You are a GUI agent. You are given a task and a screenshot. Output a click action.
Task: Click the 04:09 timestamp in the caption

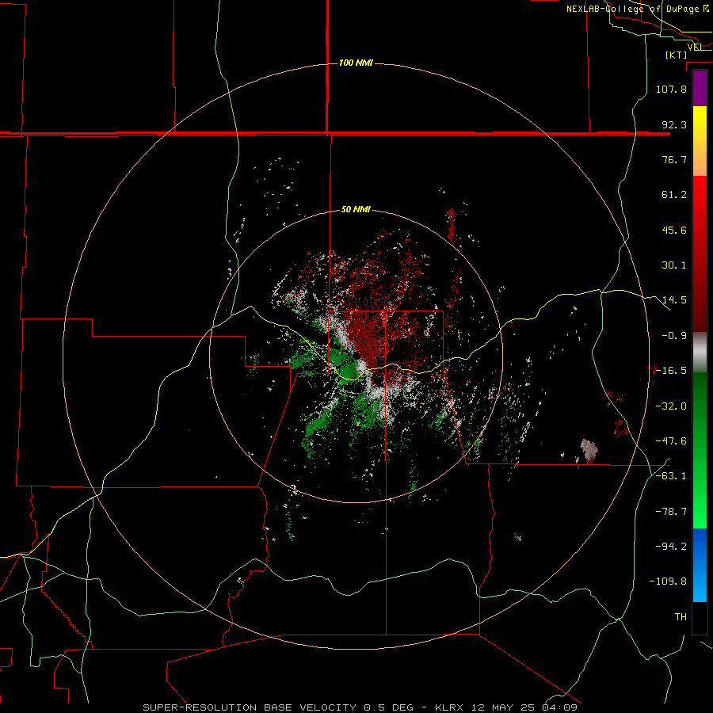(x=559, y=707)
